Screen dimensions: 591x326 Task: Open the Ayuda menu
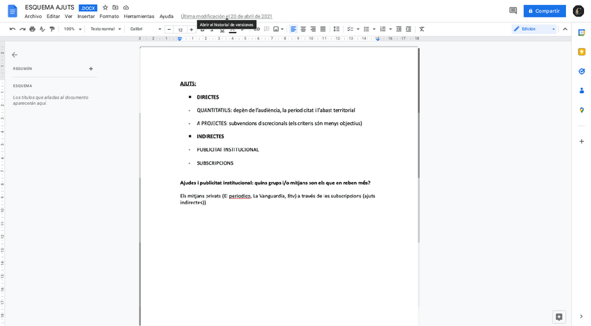tap(166, 16)
